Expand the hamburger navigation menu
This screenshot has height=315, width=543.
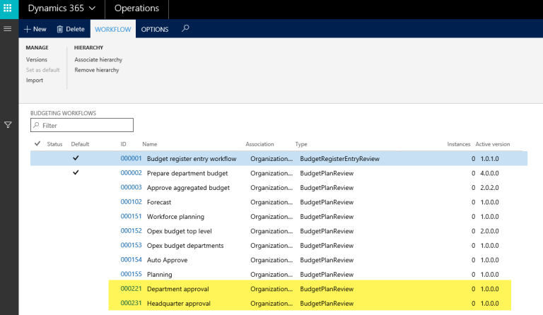tap(8, 29)
